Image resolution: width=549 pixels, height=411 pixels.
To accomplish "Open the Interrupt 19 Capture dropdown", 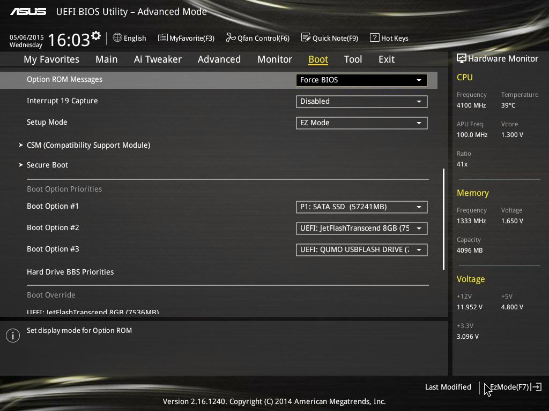I will pos(361,102).
